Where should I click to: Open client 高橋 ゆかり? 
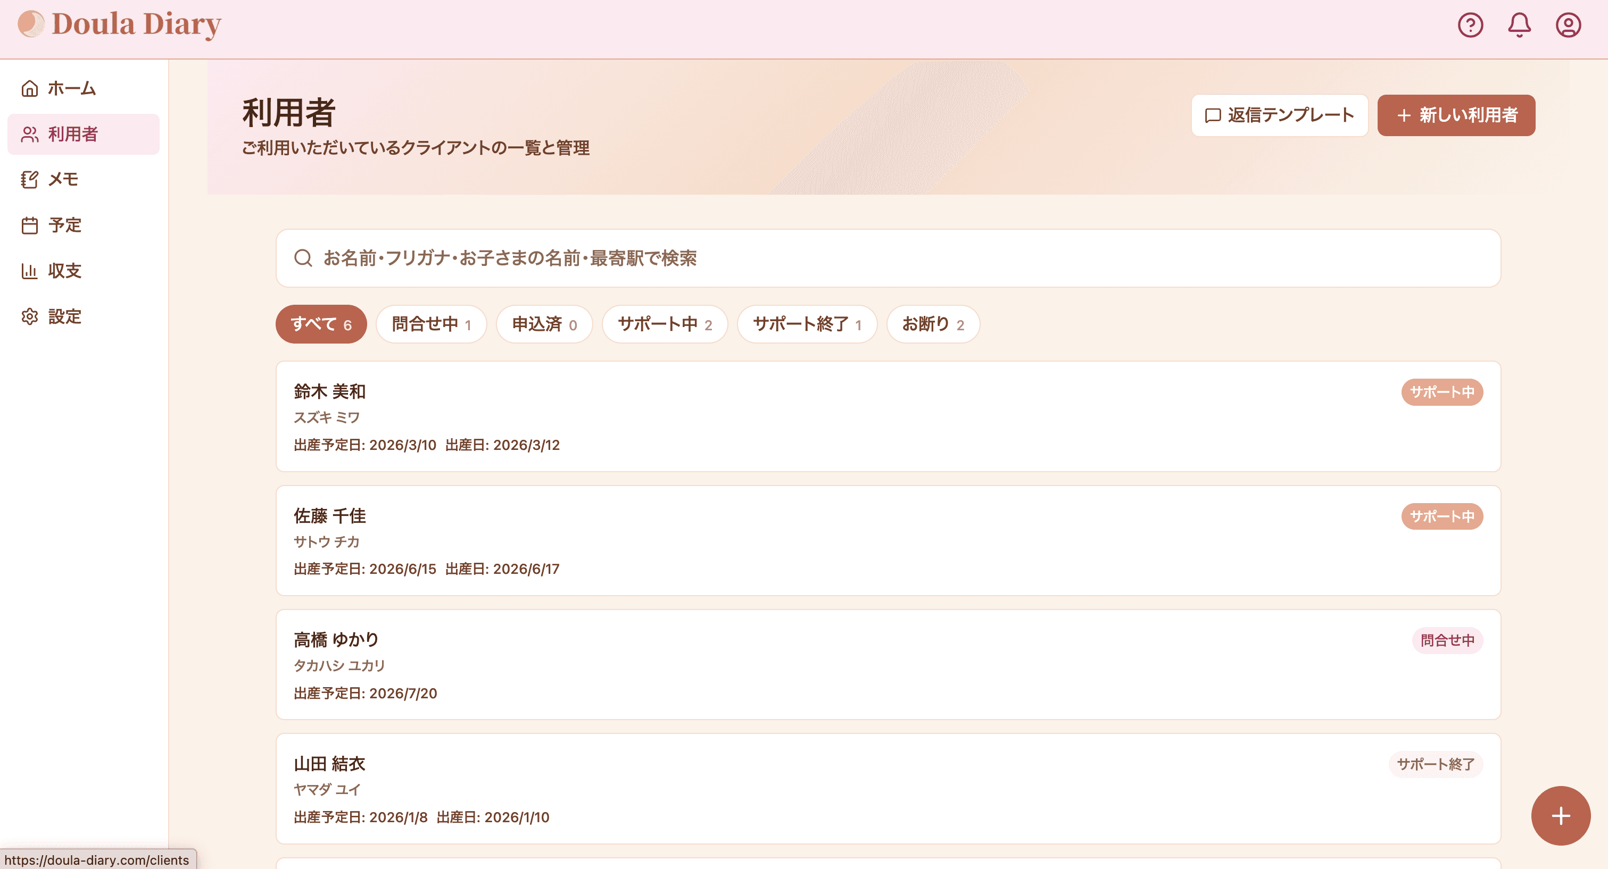coord(888,664)
